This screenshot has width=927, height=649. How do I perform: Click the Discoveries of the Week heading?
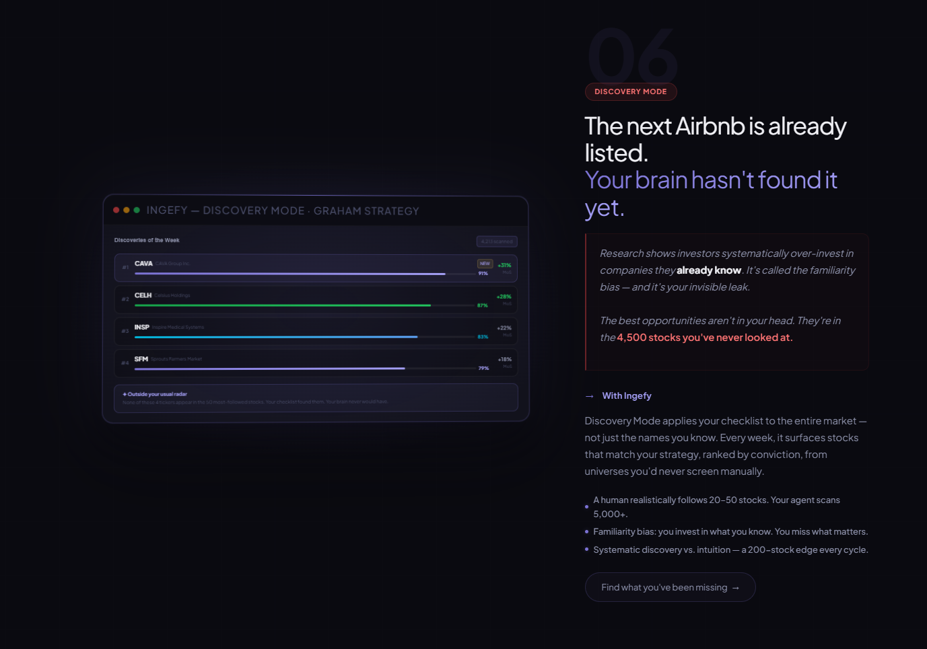click(147, 240)
